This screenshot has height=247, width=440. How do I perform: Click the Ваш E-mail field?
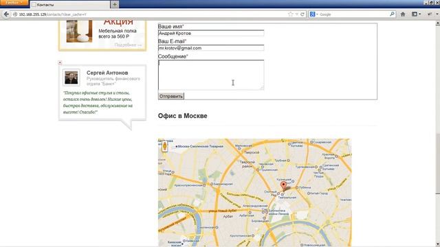click(x=211, y=48)
